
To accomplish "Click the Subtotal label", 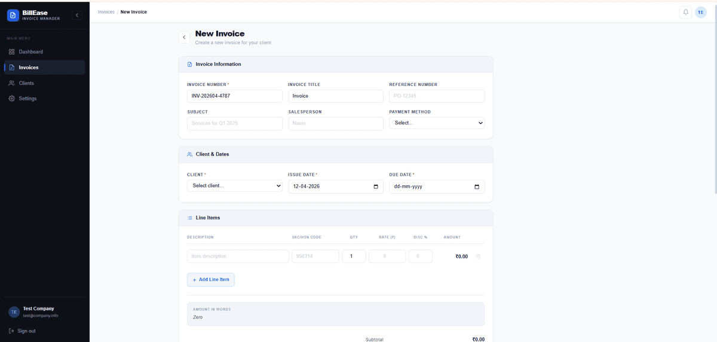I will click(375, 339).
